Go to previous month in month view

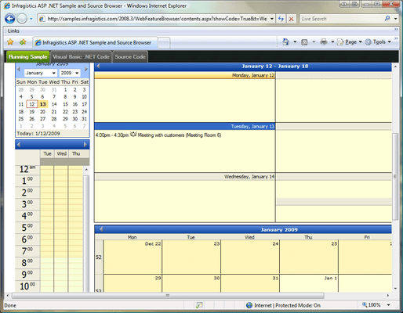(101, 229)
